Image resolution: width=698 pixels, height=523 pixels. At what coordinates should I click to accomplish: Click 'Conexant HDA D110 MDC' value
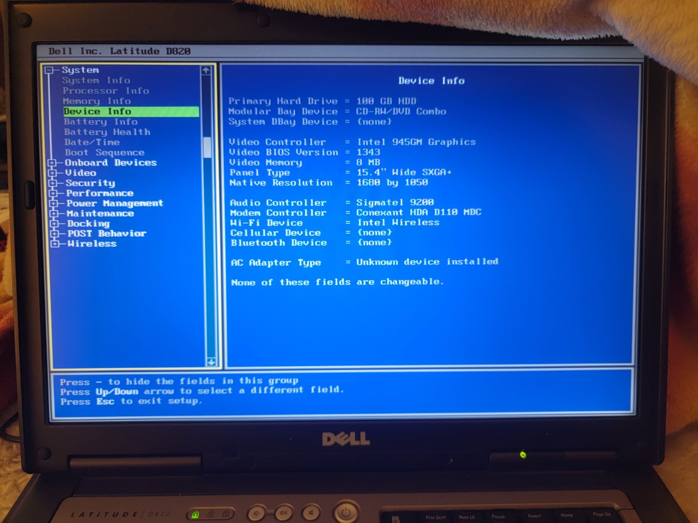coord(419,212)
